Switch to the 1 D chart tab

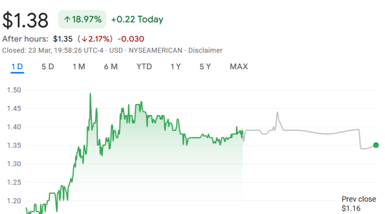(17, 67)
